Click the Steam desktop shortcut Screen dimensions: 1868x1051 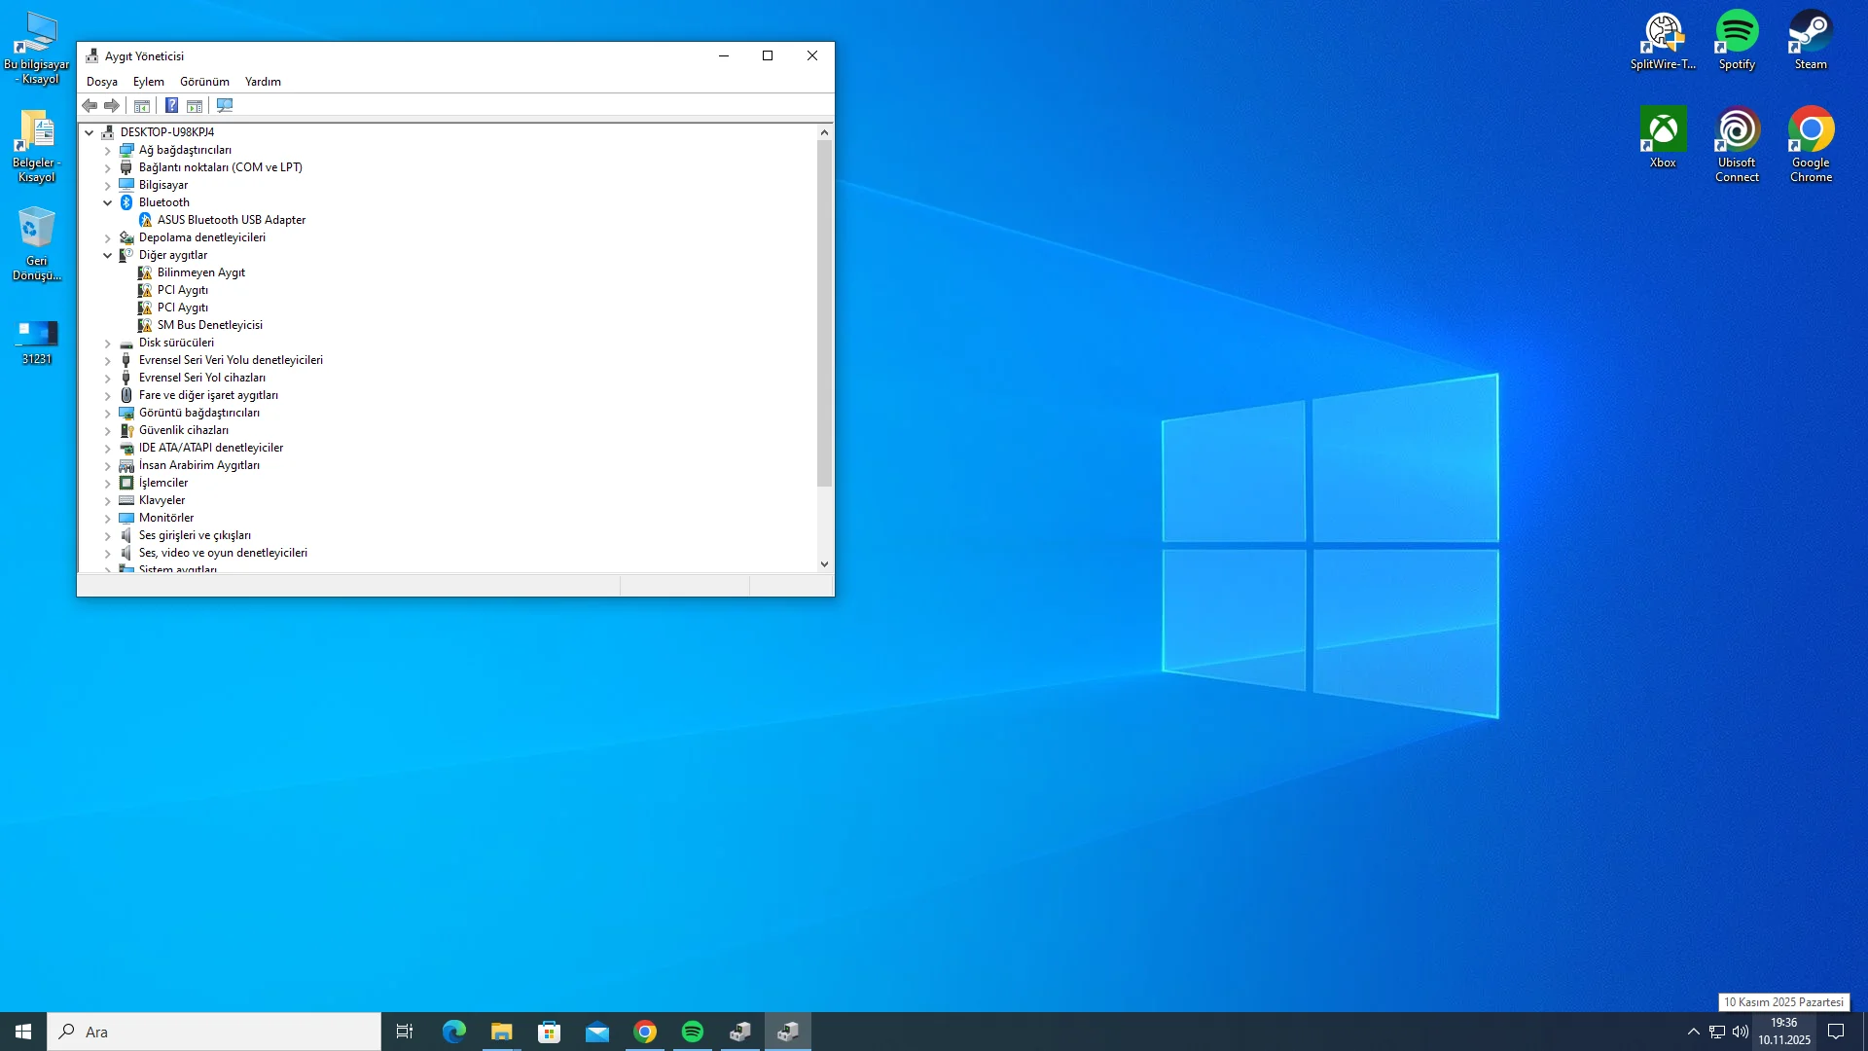[x=1811, y=40]
